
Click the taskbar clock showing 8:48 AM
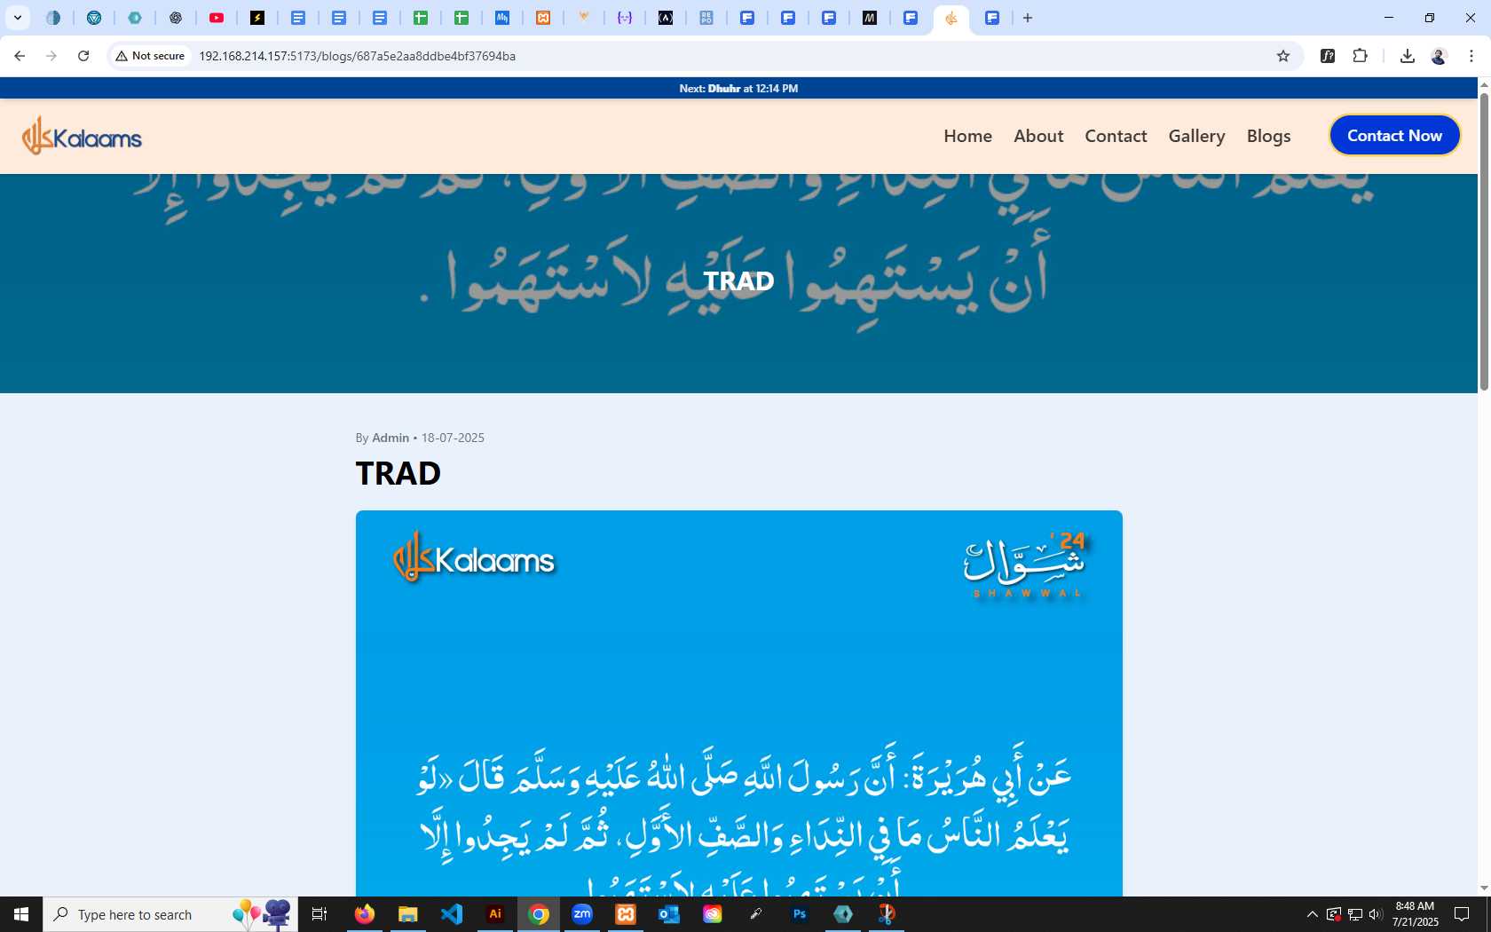click(1415, 914)
